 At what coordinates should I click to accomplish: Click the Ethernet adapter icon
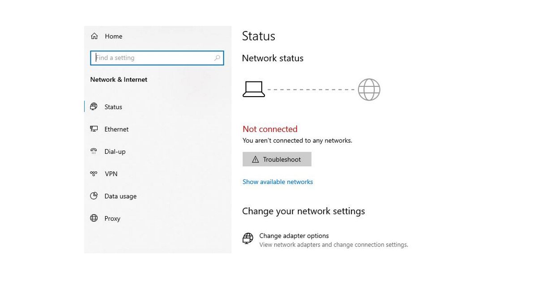(x=94, y=129)
